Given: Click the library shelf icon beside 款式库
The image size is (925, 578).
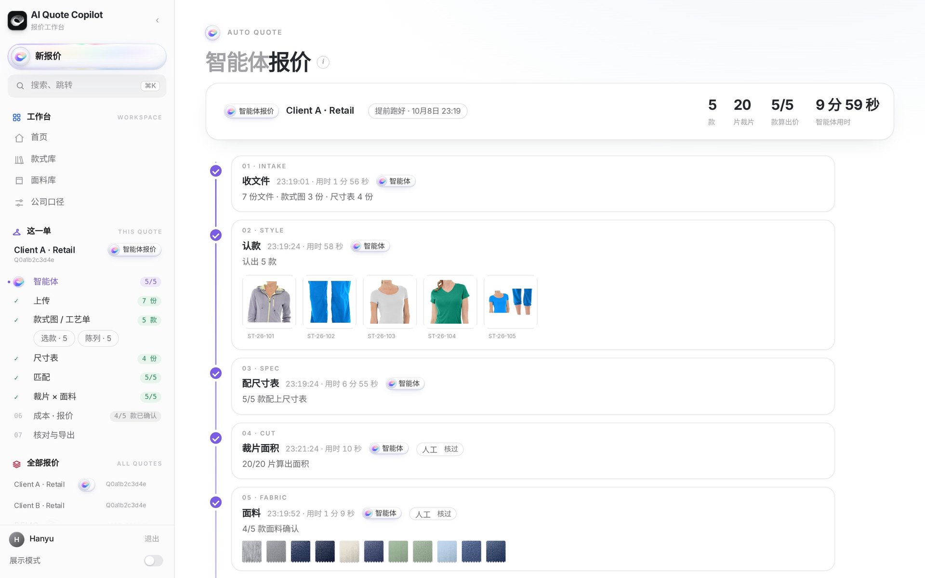Looking at the screenshot, I should [19, 159].
